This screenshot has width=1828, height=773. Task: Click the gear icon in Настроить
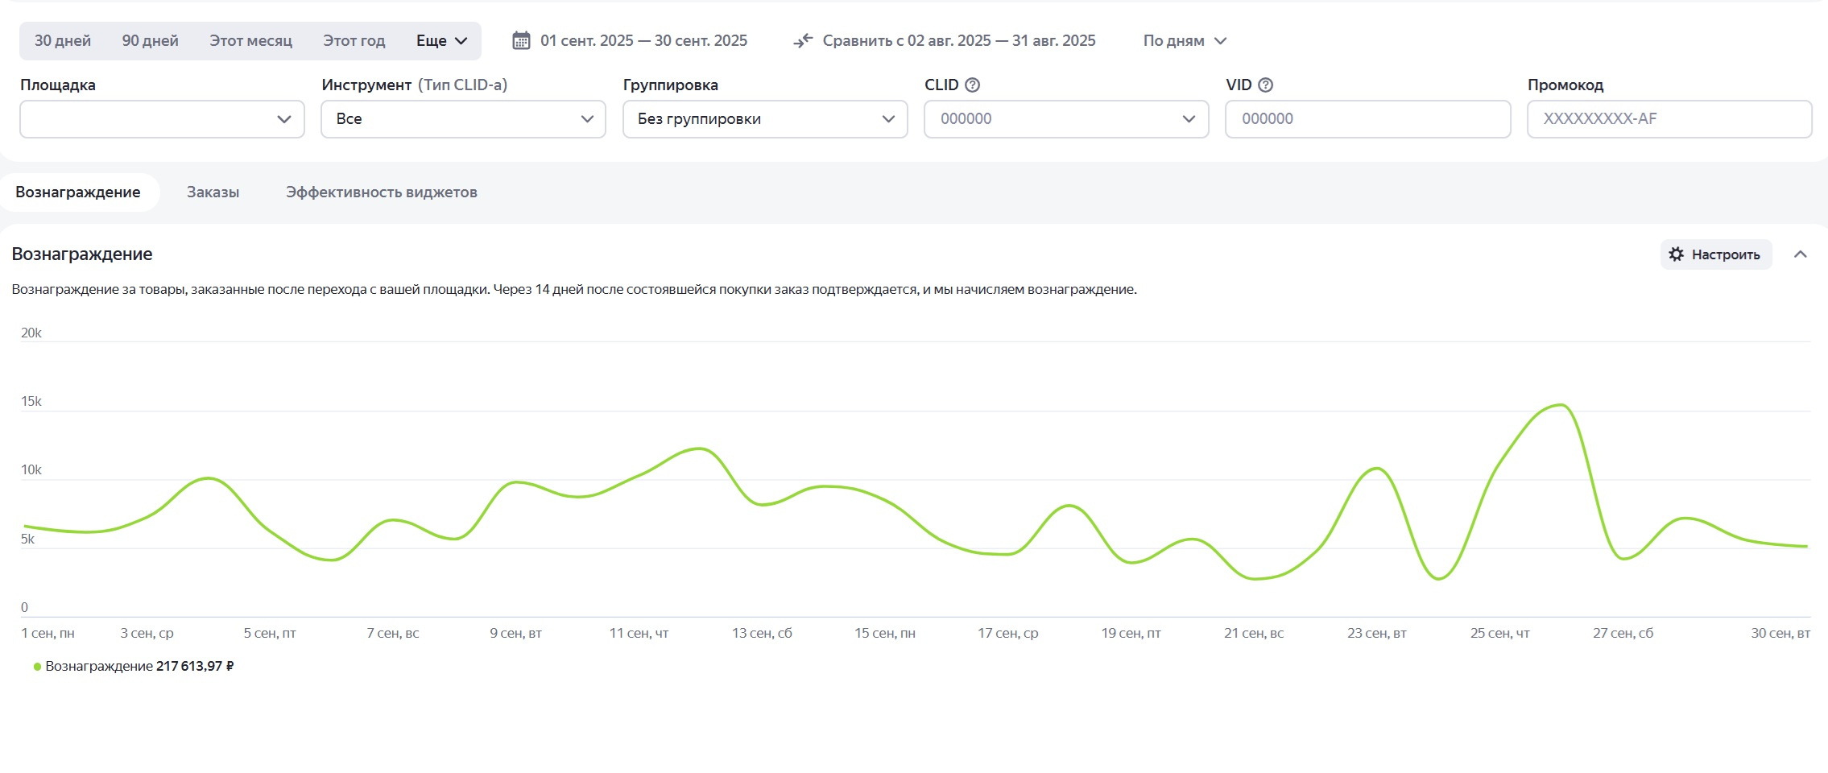coord(1676,254)
